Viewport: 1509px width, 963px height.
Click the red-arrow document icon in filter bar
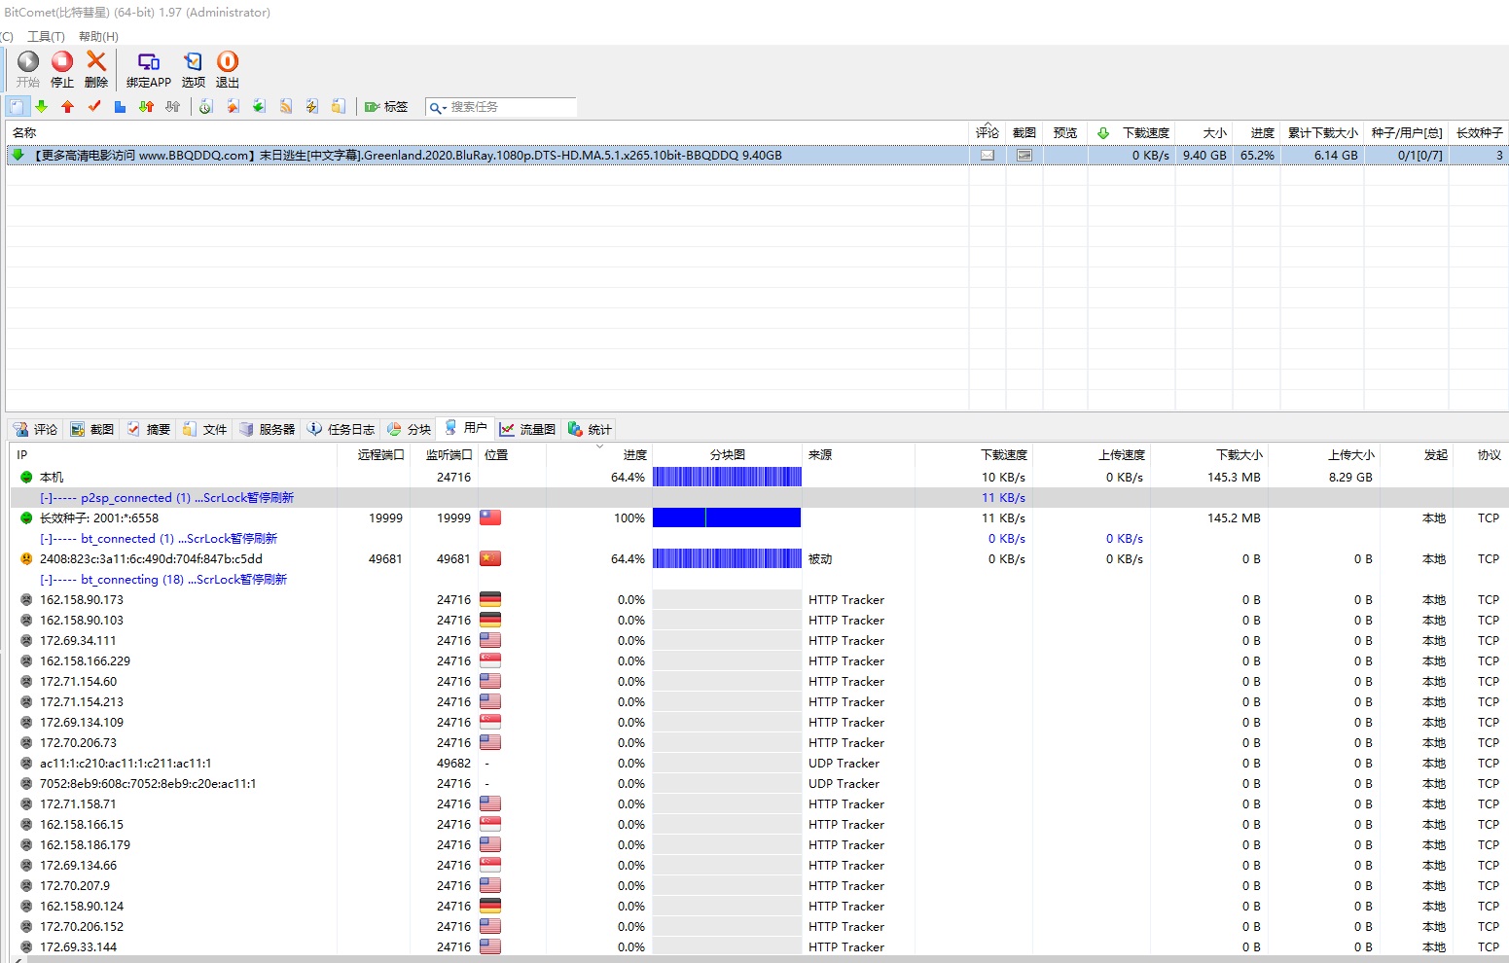coord(234,107)
